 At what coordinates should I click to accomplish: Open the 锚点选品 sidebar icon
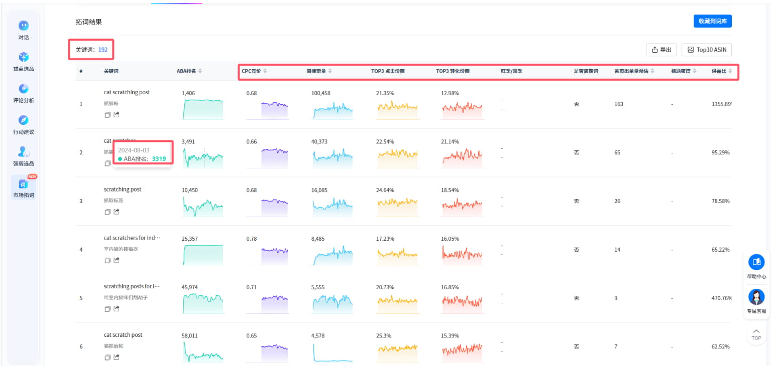click(x=24, y=57)
